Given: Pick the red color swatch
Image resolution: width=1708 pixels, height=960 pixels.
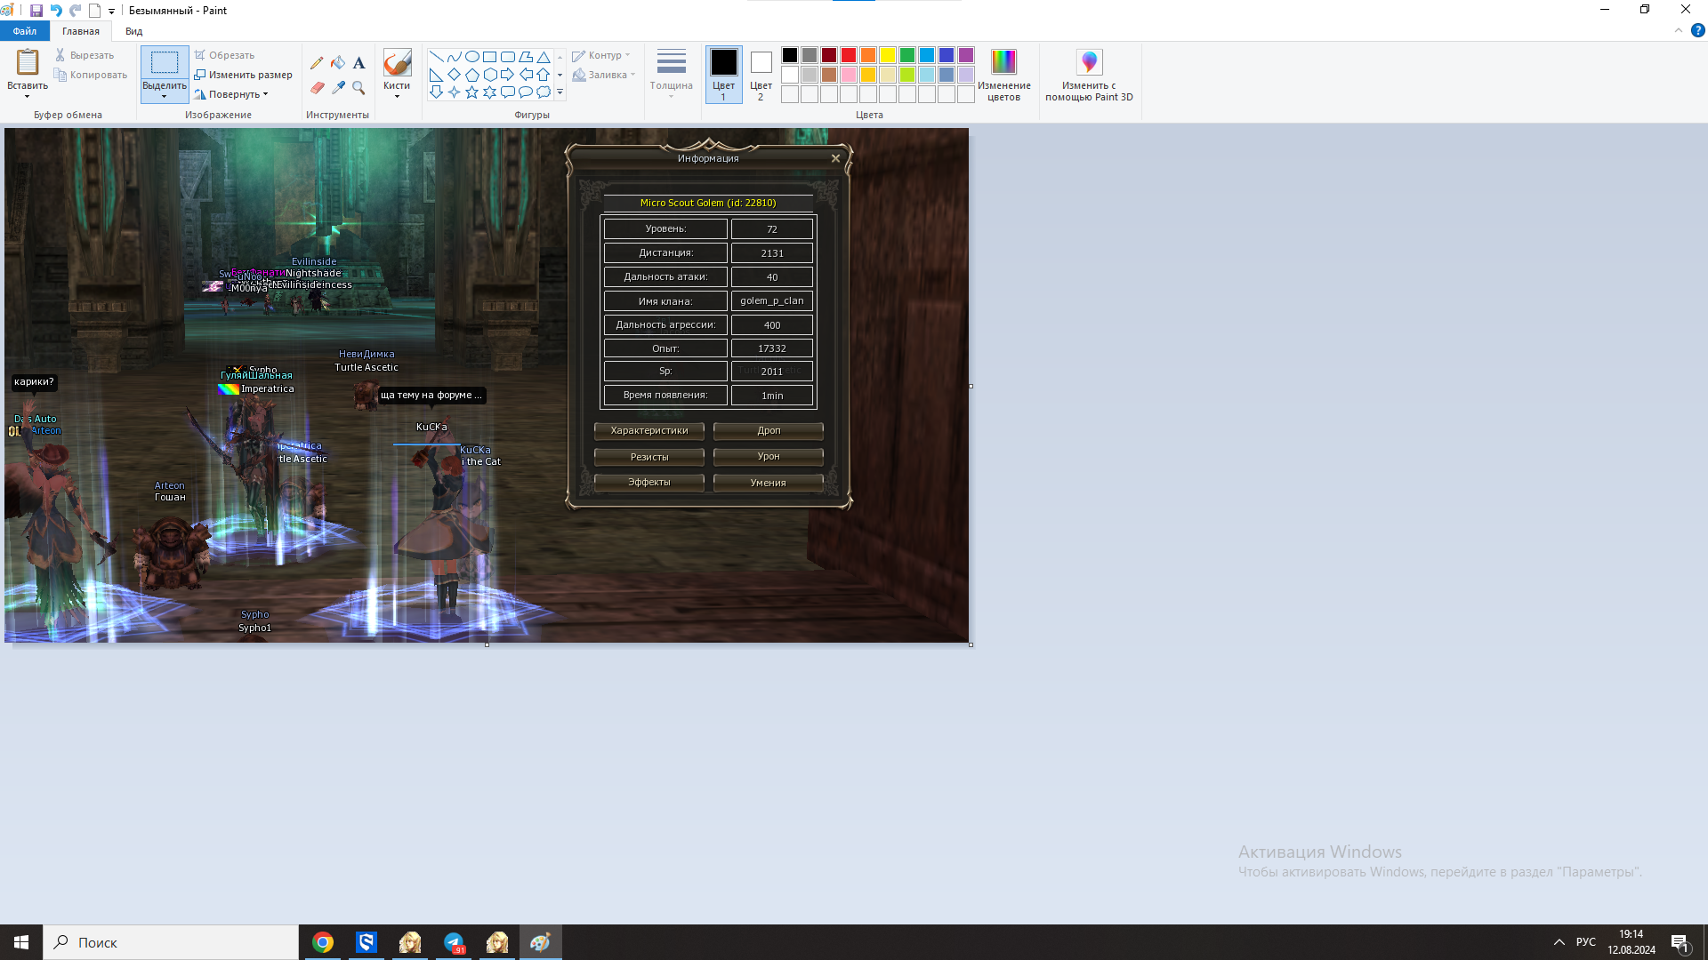Looking at the screenshot, I should point(849,55).
